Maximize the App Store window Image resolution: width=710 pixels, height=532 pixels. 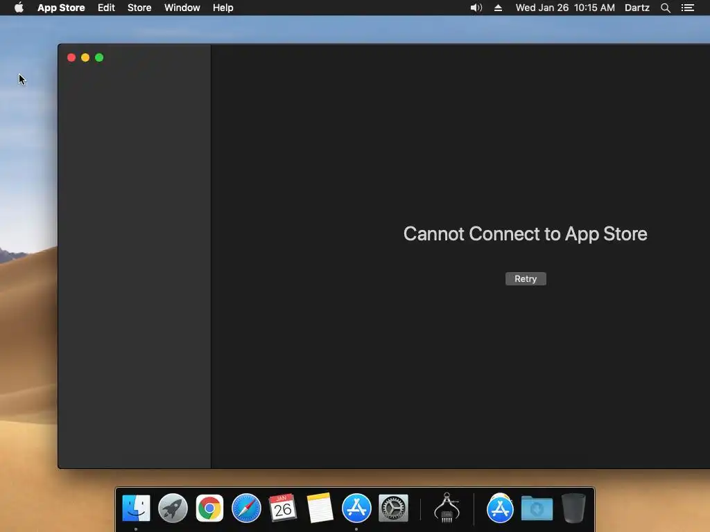pos(99,57)
